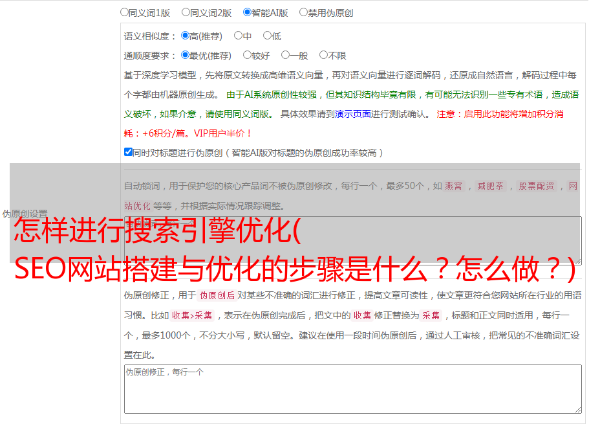Screen dimensions: 589x426
Task: Set 通顺度要求 to 一般
Action: coord(286,55)
